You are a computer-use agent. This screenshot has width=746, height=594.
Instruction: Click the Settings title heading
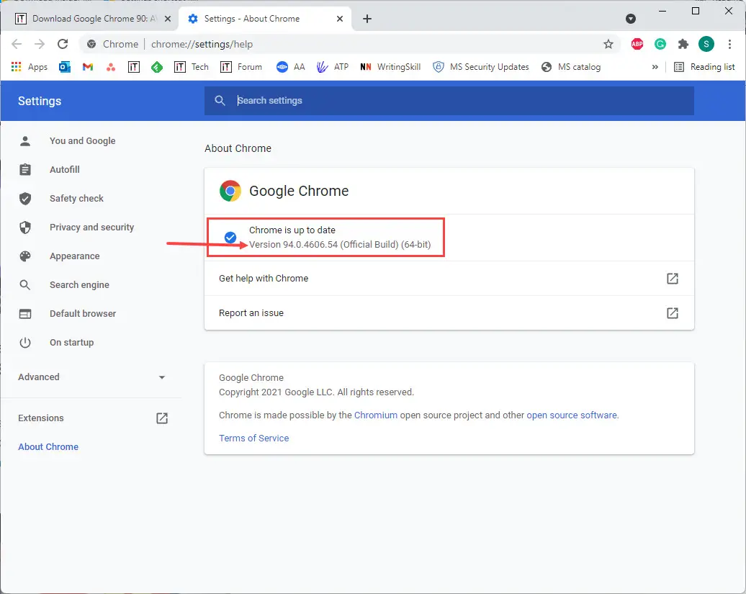tap(40, 101)
